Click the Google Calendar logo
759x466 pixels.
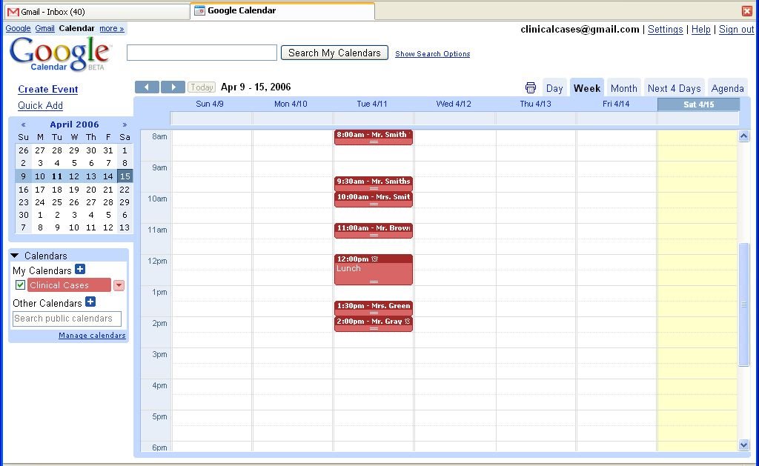(x=60, y=54)
